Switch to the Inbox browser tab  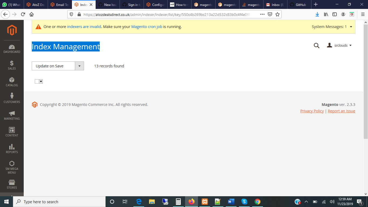coord(275,5)
